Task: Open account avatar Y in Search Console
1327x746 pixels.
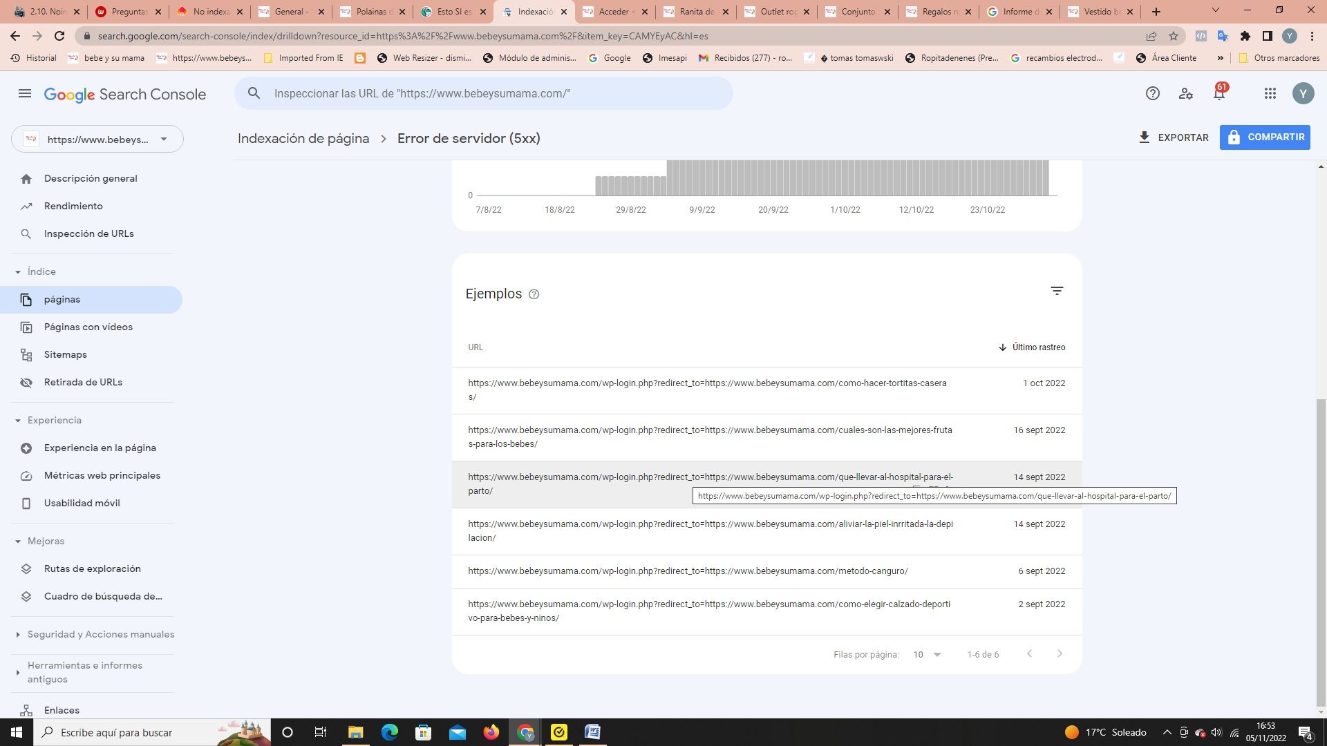Action: point(1303,93)
